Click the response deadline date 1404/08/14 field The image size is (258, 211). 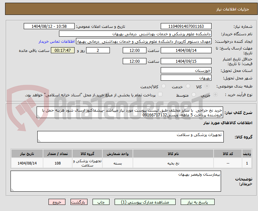tap(186, 50)
